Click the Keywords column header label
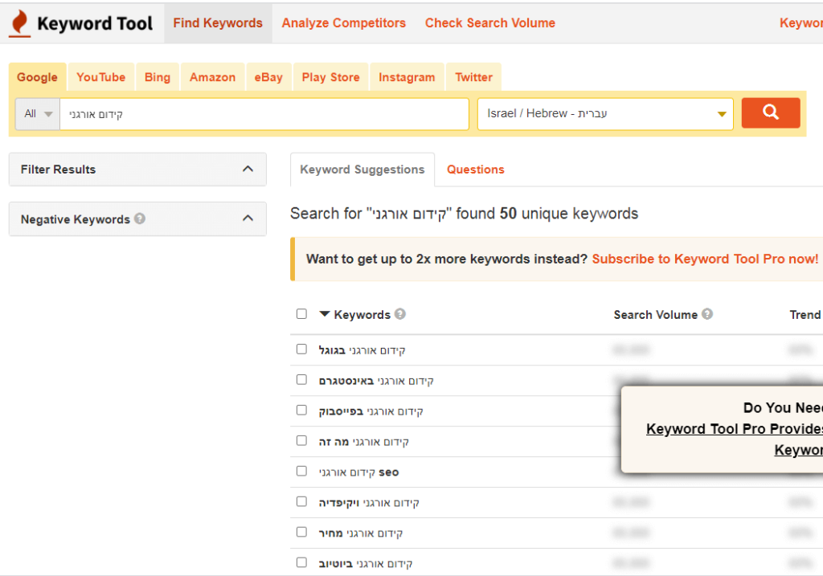 tap(362, 315)
